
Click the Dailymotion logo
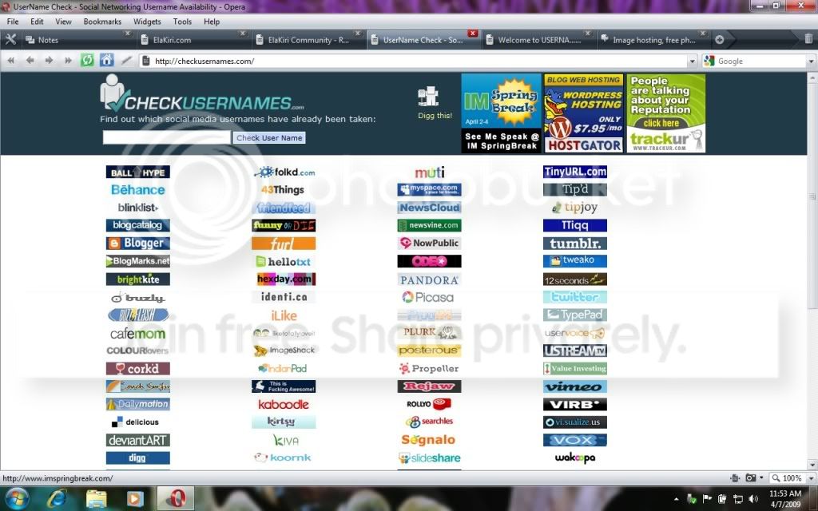[x=137, y=404]
